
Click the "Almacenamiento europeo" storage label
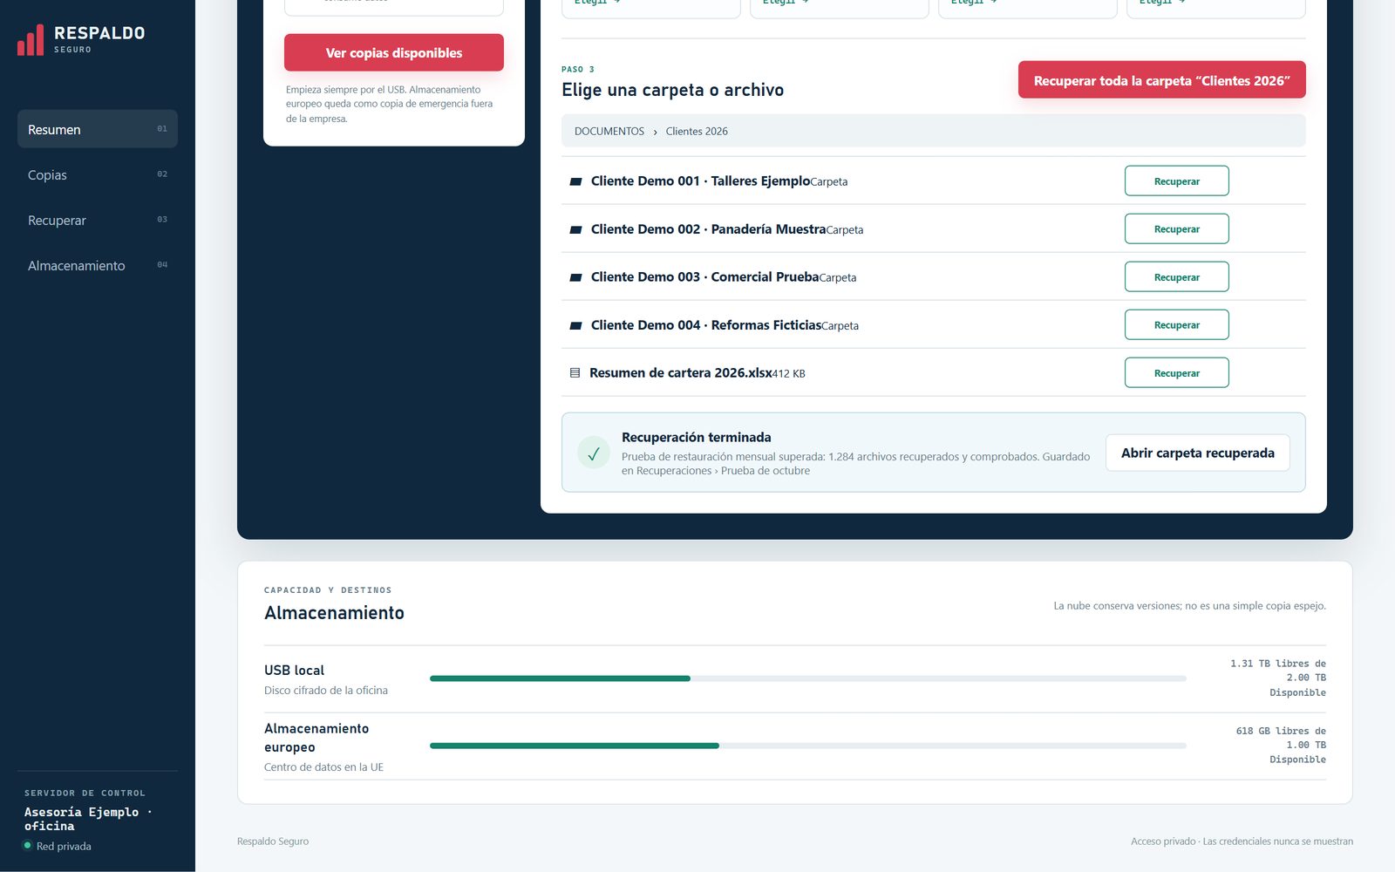point(316,738)
